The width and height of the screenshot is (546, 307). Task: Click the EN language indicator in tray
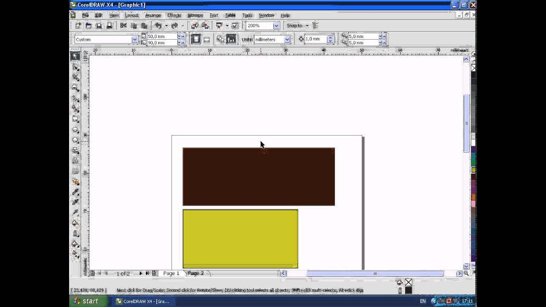(423, 301)
